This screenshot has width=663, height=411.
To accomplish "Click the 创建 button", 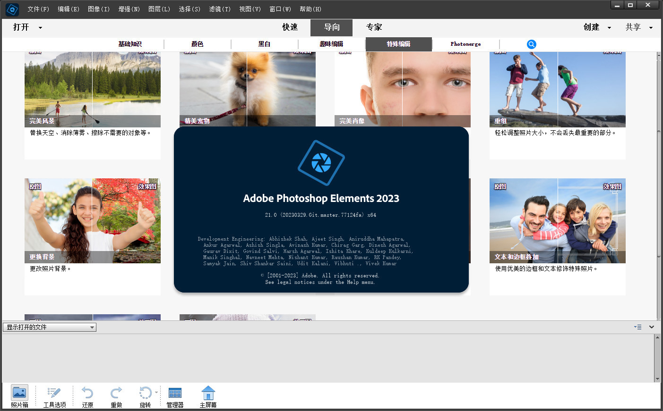I will point(591,27).
